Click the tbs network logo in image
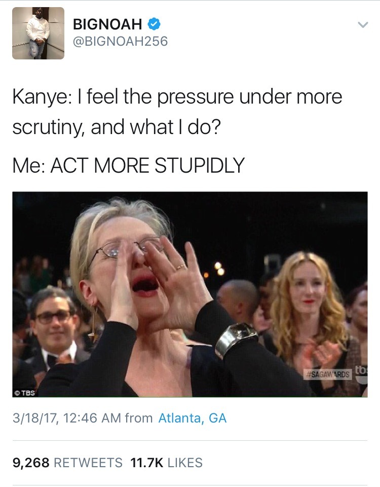The height and width of the screenshot is (487, 380). (x=361, y=374)
